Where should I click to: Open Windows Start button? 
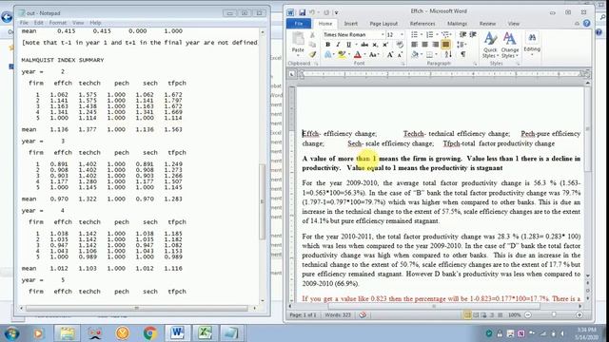coord(12,333)
